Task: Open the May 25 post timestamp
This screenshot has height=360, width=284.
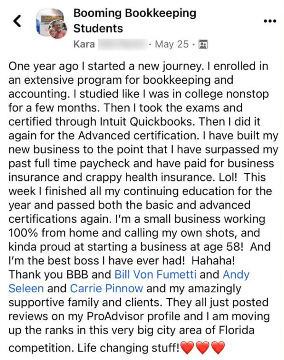Action: 172,44
